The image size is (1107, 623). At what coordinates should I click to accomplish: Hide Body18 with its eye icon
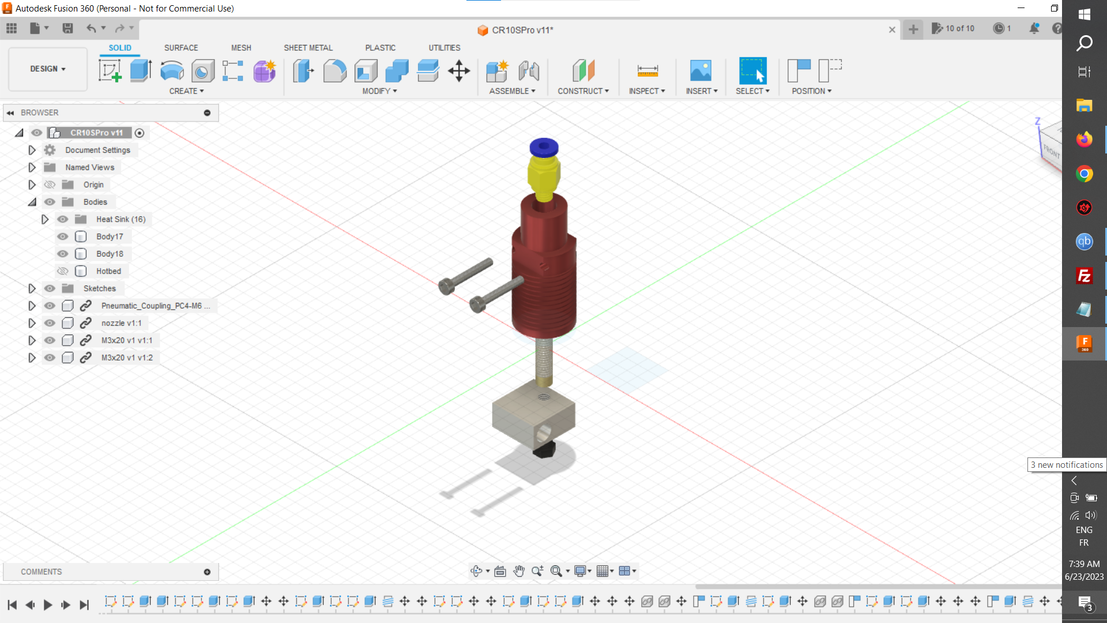[63, 254]
